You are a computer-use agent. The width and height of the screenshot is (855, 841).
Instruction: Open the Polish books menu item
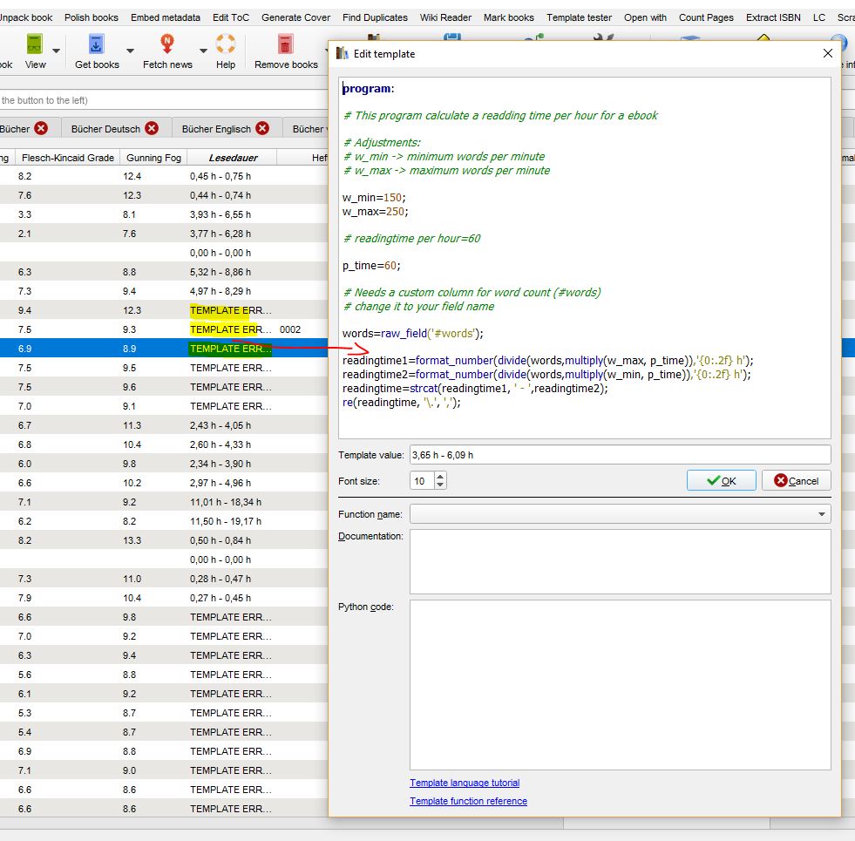[x=92, y=17]
